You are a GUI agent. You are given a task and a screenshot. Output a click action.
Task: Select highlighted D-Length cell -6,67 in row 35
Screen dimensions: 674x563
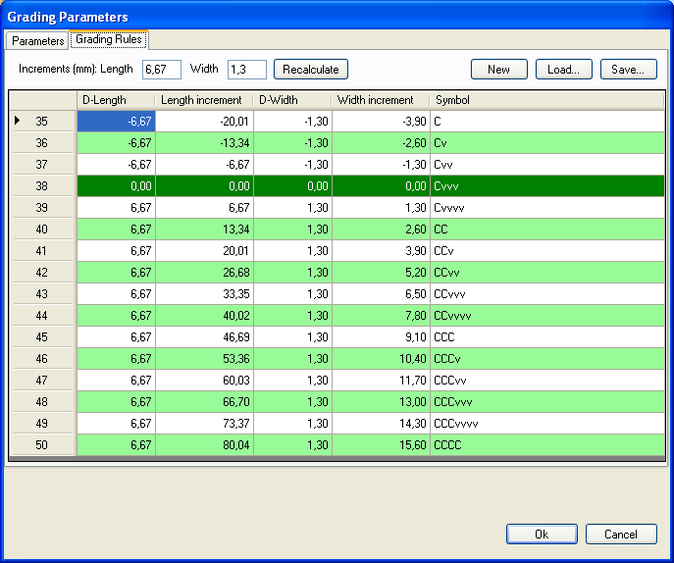point(116,122)
